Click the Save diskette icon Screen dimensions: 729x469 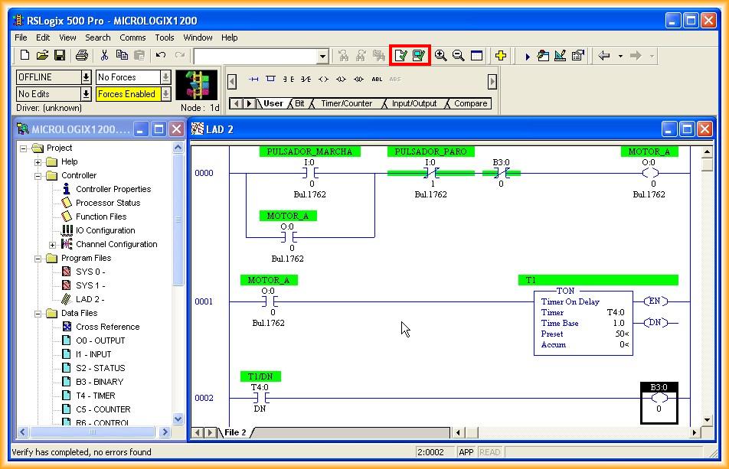(60, 55)
